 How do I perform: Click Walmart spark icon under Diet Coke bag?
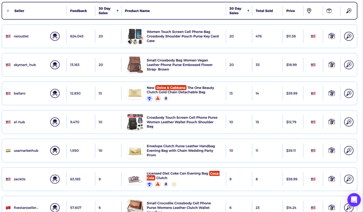(174, 184)
